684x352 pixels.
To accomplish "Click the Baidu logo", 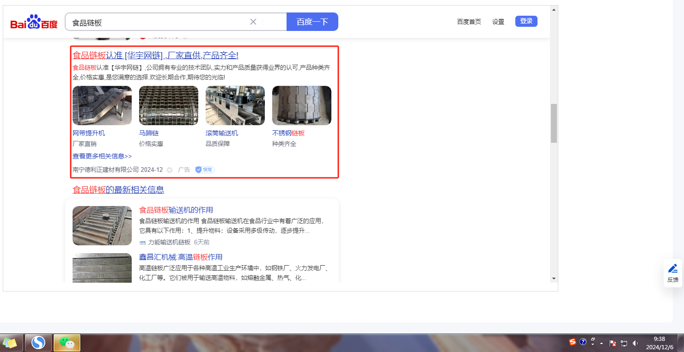I will (34, 22).
